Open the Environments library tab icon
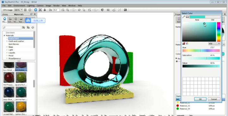Image resolution: width=228 pixels, height=116 pixels. [x=16, y=20]
